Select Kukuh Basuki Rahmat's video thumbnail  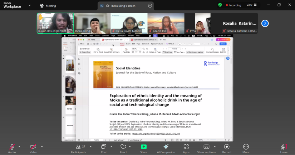[x=55, y=23]
